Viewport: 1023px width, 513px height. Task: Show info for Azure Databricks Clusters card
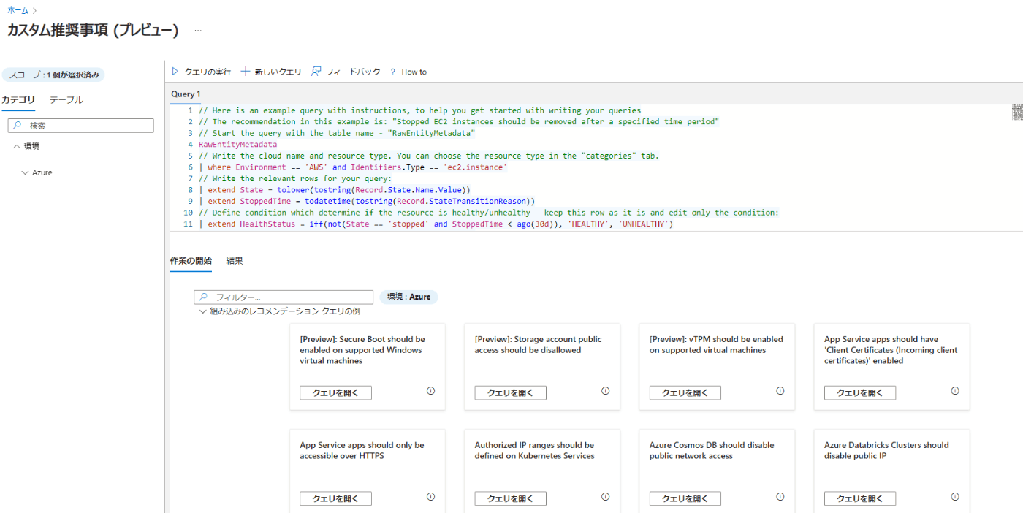(955, 497)
